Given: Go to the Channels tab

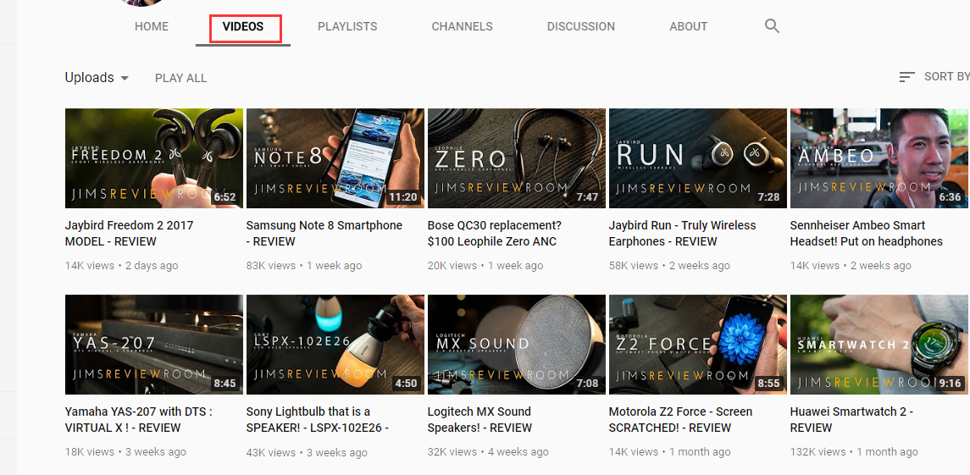Looking at the screenshot, I should pyautogui.click(x=462, y=26).
